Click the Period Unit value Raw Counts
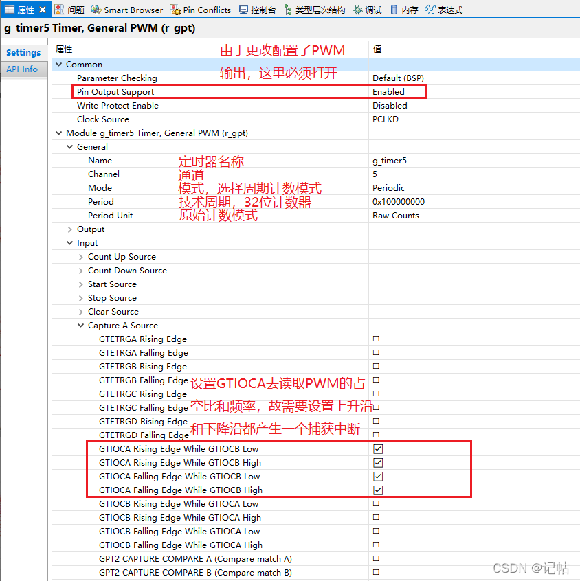This screenshot has height=581, width=580. pos(396,215)
